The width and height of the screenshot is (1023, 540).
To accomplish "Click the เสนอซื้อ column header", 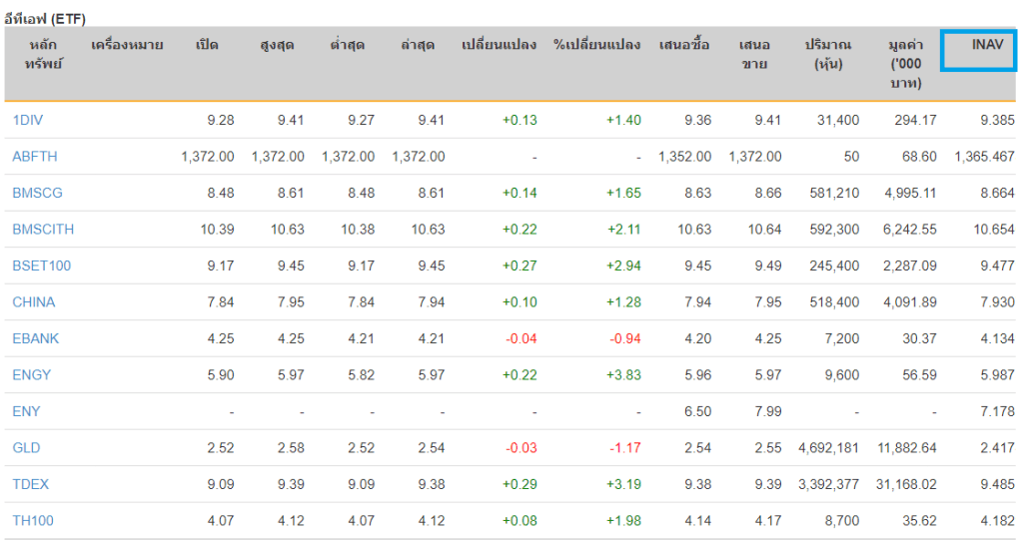I will [x=684, y=45].
